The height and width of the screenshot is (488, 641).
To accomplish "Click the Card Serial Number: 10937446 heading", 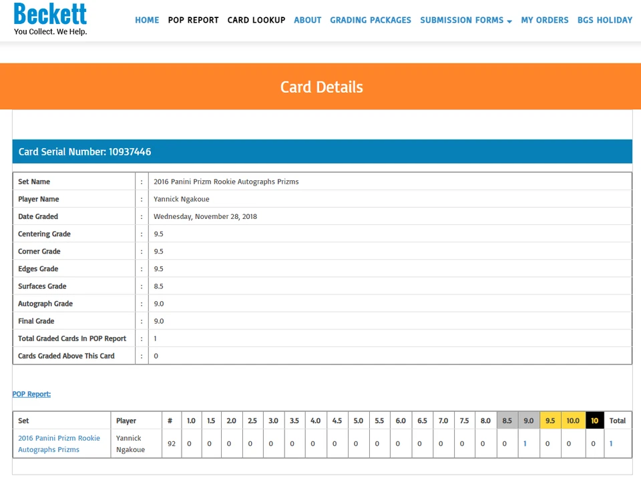I will (85, 152).
